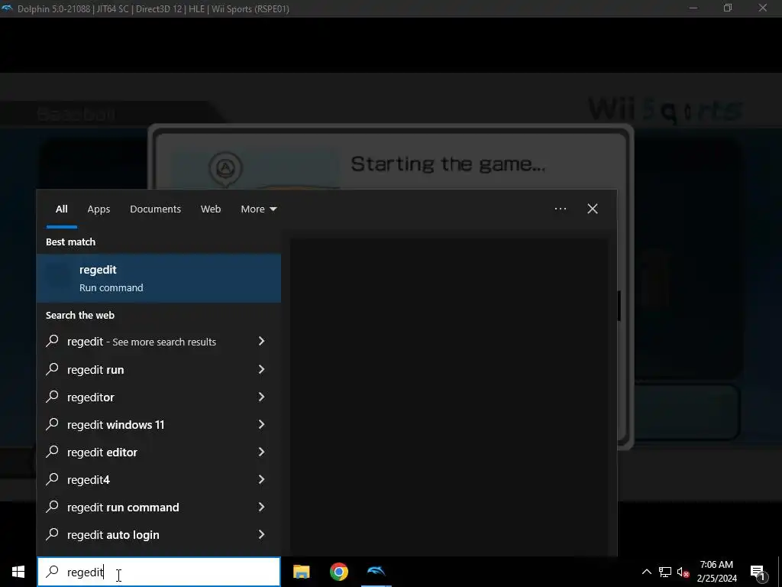The image size is (782, 587).
Task: Select 'regeditor' web suggestion
Action: (159, 397)
